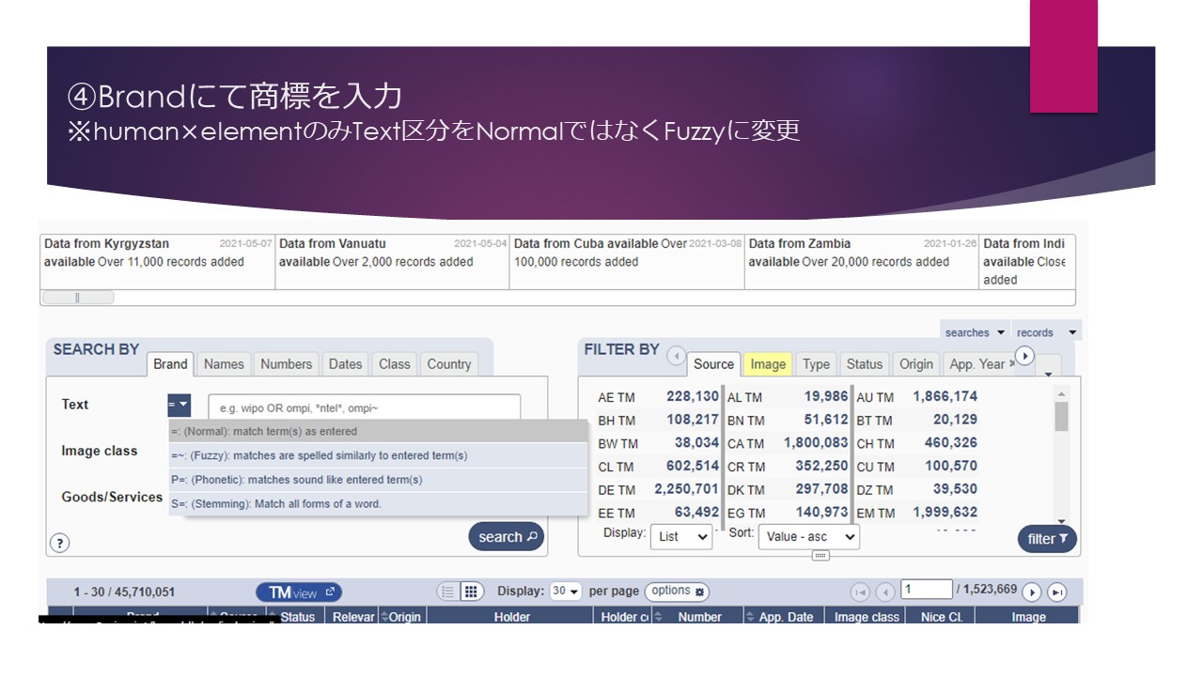The height and width of the screenshot is (676, 1203).
Task: Switch to the Numbers tab
Action: point(286,364)
